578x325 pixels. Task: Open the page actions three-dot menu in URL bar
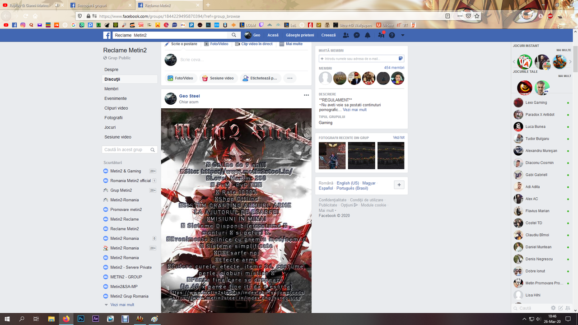460,16
